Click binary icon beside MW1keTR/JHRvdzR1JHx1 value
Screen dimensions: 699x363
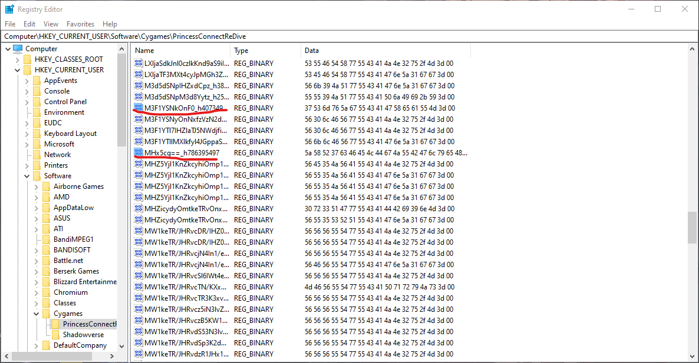click(138, 354)
